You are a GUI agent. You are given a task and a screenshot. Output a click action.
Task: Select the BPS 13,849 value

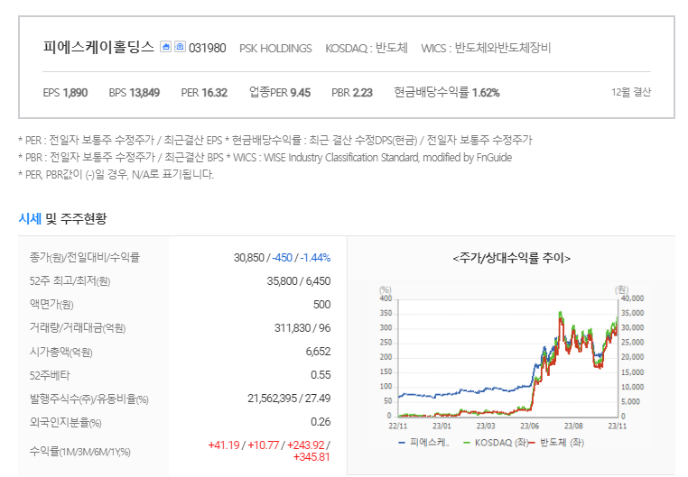135,92
